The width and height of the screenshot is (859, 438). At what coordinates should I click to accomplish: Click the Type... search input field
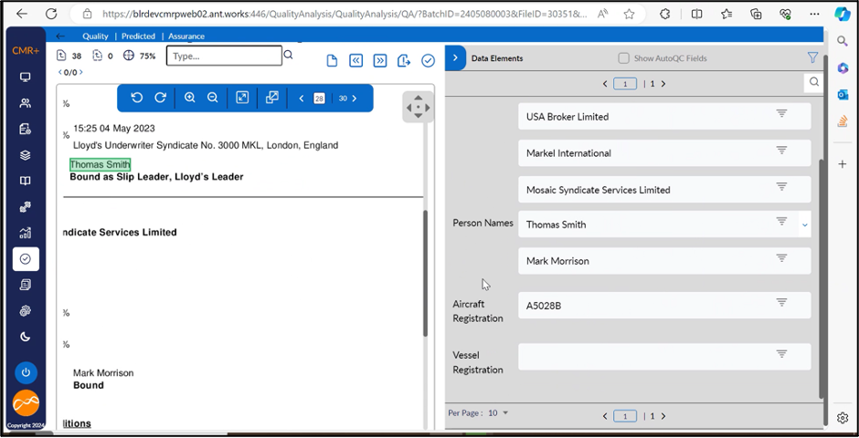coord(224,56)
